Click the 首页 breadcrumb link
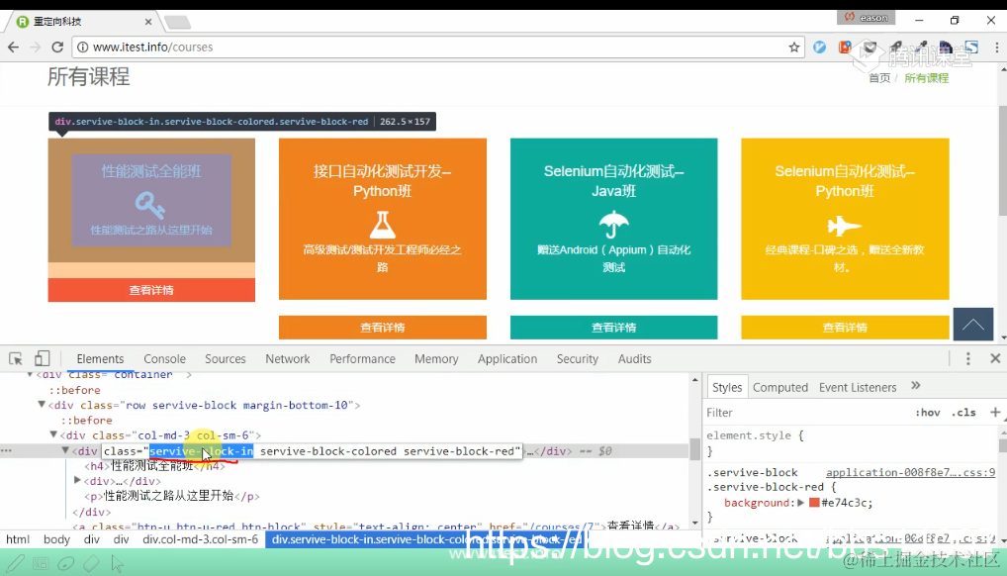 879,78
